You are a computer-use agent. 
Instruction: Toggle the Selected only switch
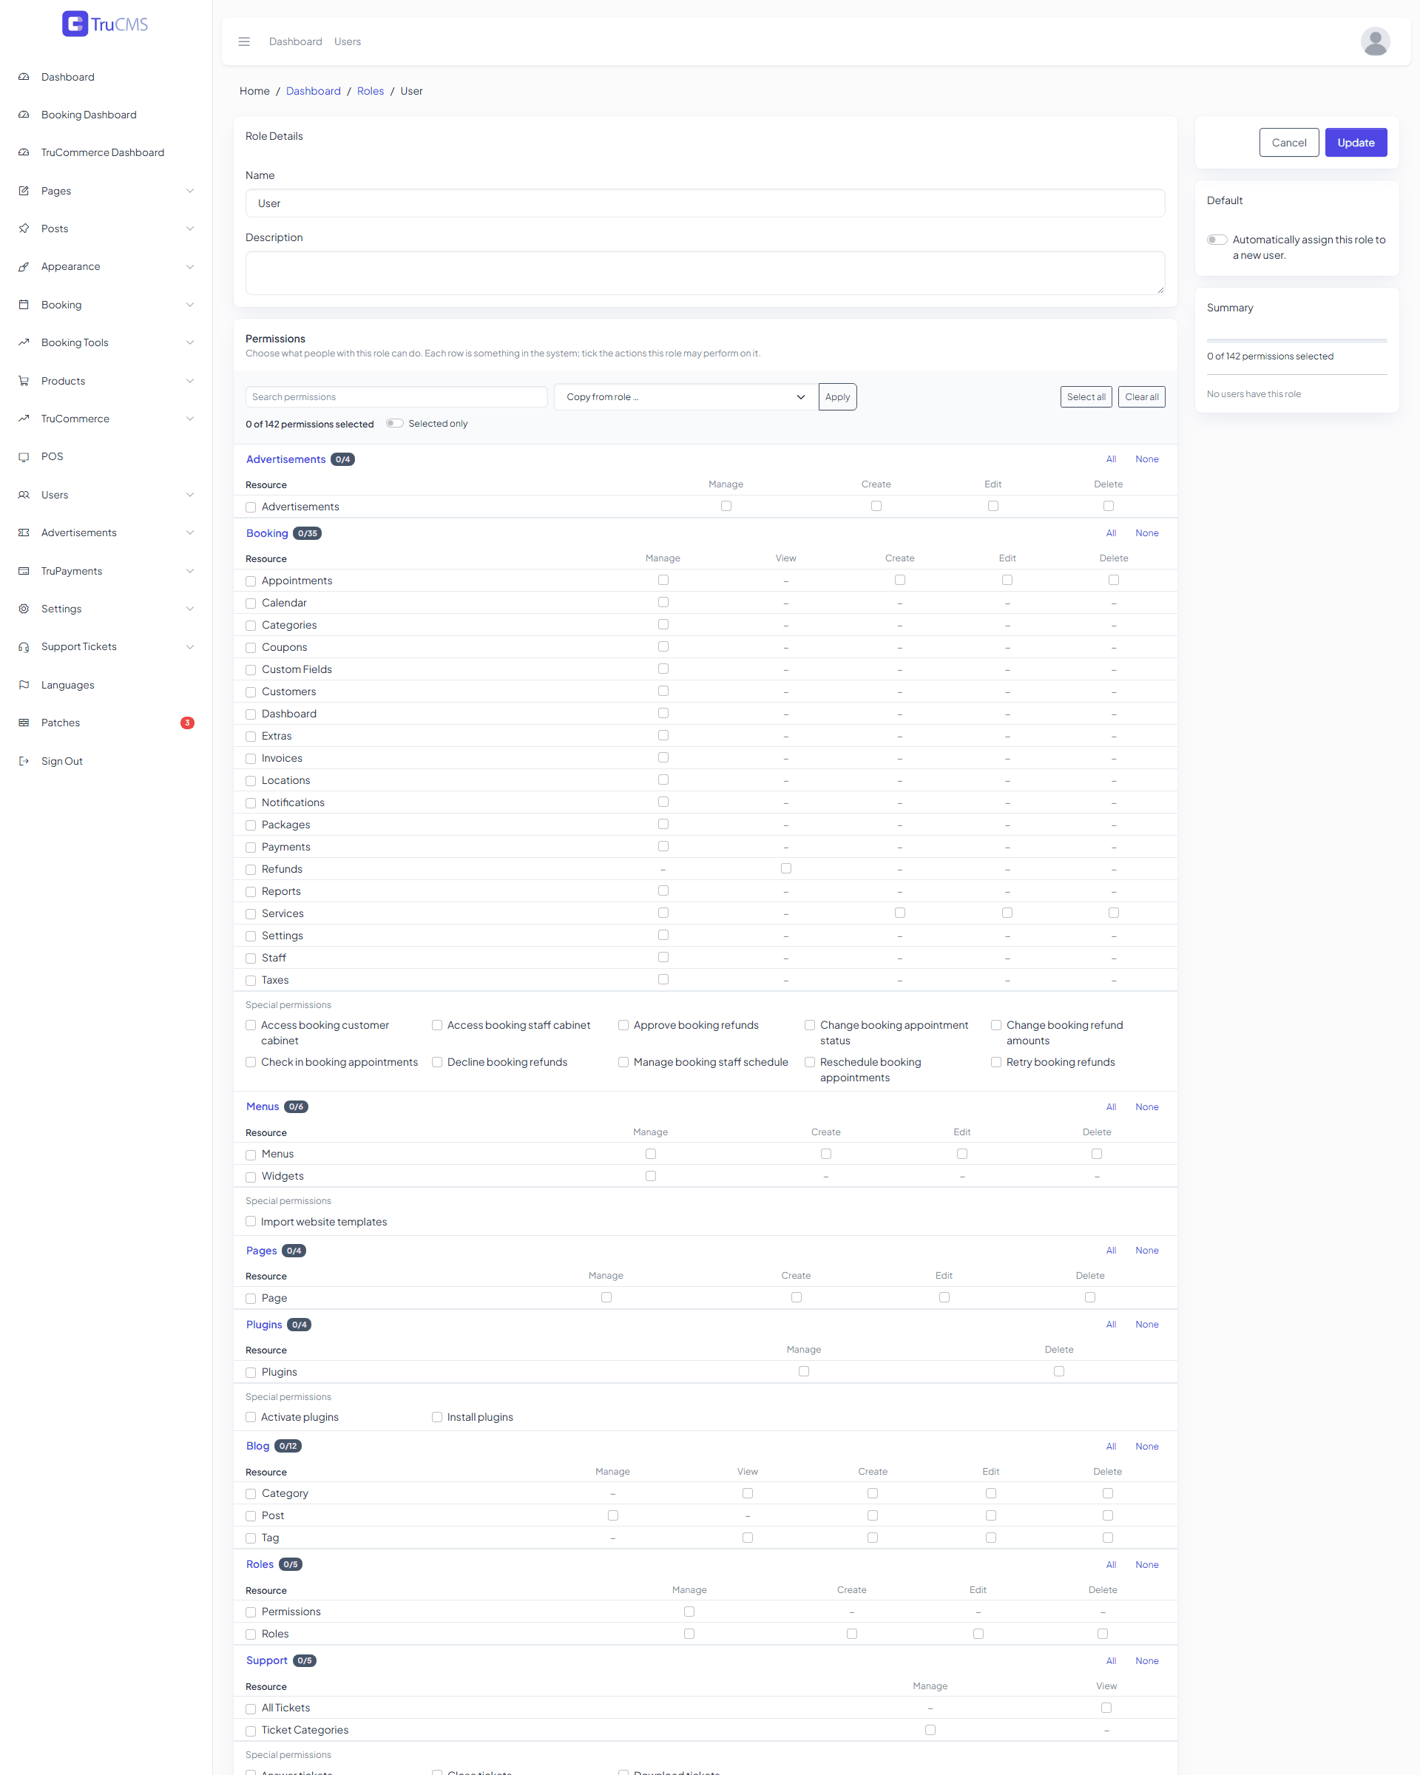coord(395,424)
